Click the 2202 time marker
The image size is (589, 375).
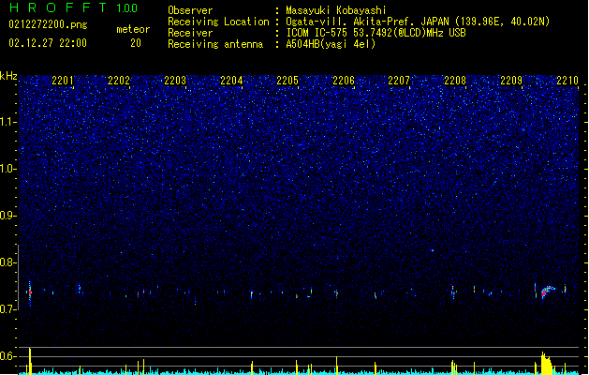pos(119,80)
